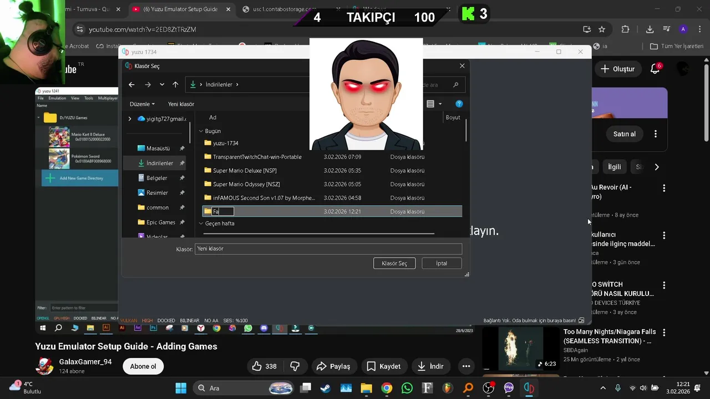Expand the yigitg727 OneDrive tree node
The width and height of the screenshot is (710, 399).
tap(130, 119)
